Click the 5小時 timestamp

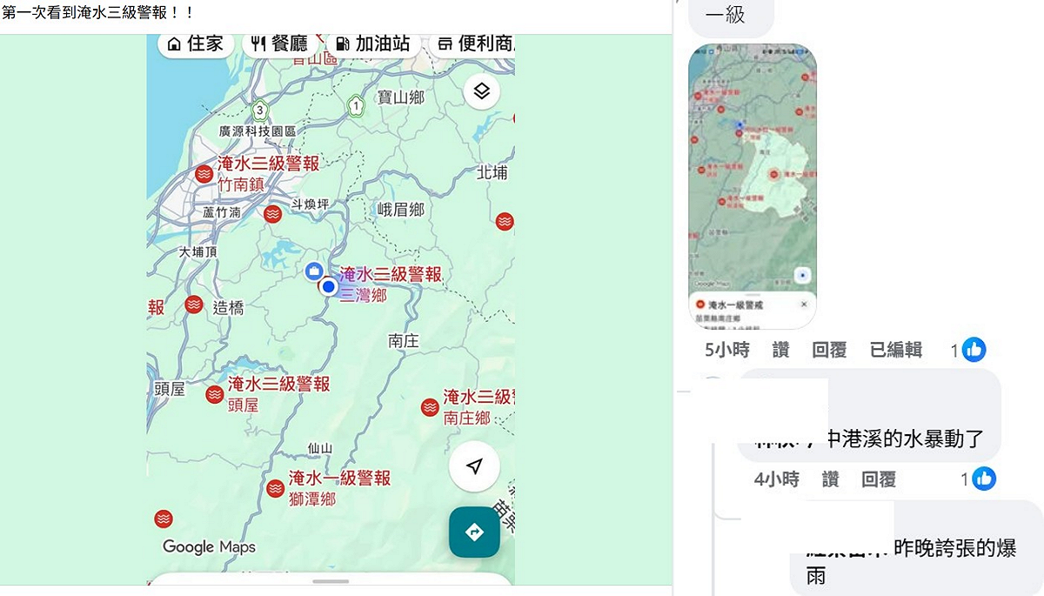pos(727,350)
